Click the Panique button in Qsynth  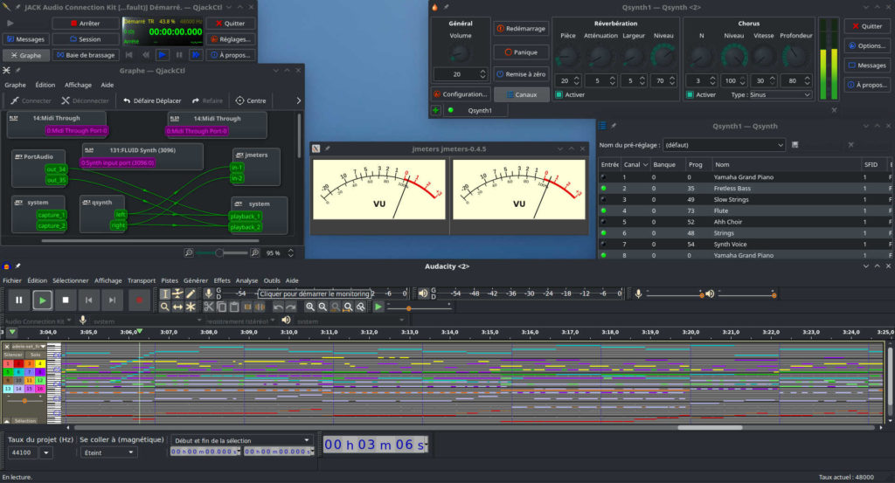[521, 52]
